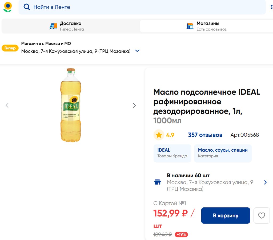Click the store availability shop icon
The image size is (273, 240).
coord(158,182)
